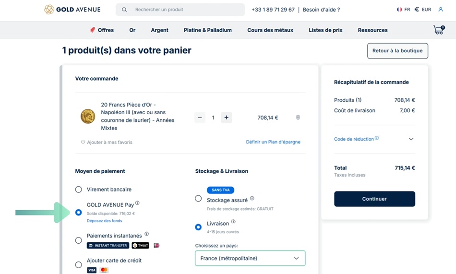456x274 pixels.
Task: Click the search magnifier icon
Action: [124, 10]
